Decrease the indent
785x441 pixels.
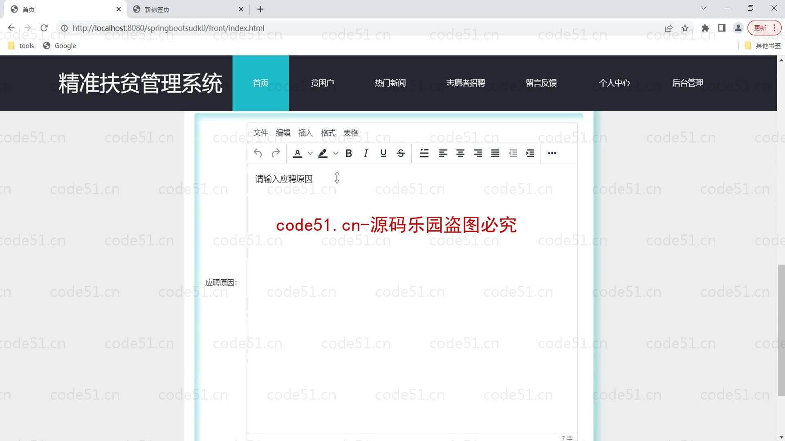[x=513, y=153]
